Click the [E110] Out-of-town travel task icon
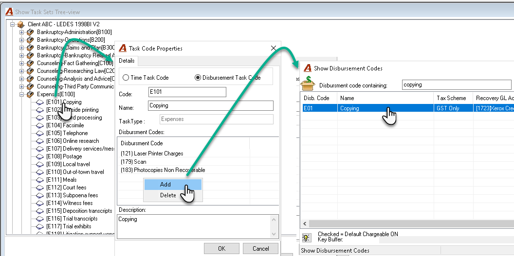Viewport: 514px width, 256px height. click(39, 172)
